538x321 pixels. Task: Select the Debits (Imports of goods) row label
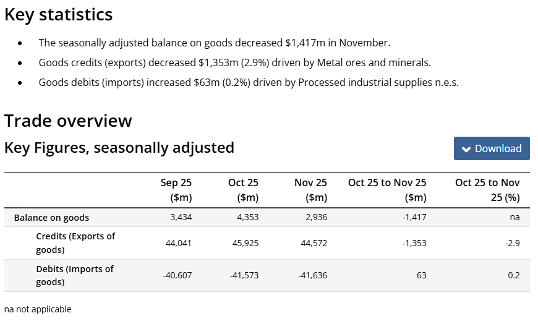pos(75,275)
